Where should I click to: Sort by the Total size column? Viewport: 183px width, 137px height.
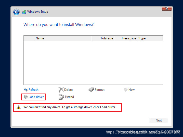(103, 38)
